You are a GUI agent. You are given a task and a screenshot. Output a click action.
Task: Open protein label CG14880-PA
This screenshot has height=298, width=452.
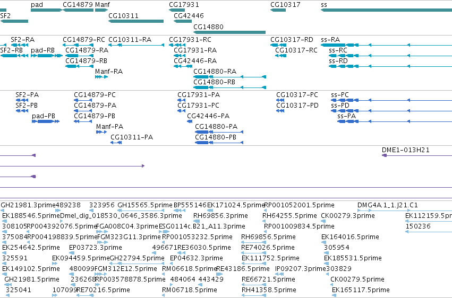click(x=216, y=127)
